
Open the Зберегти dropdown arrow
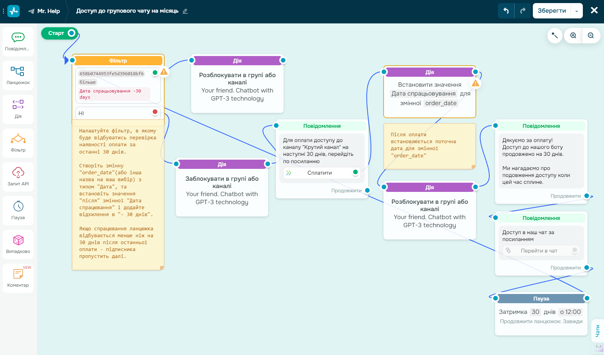click(x=577, y=11)
